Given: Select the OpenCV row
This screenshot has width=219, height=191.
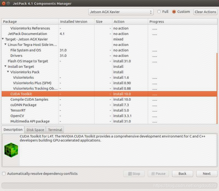Looking at the screenshot, I should click(x=109, y=116).
